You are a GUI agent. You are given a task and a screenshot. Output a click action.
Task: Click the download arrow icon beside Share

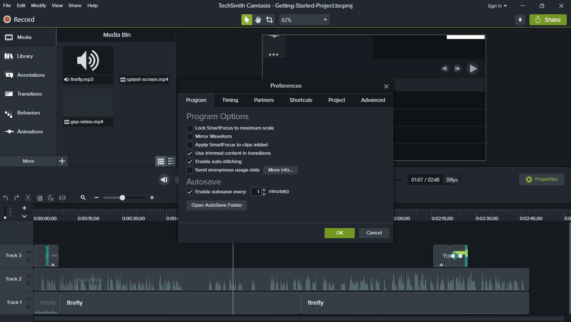520,20
